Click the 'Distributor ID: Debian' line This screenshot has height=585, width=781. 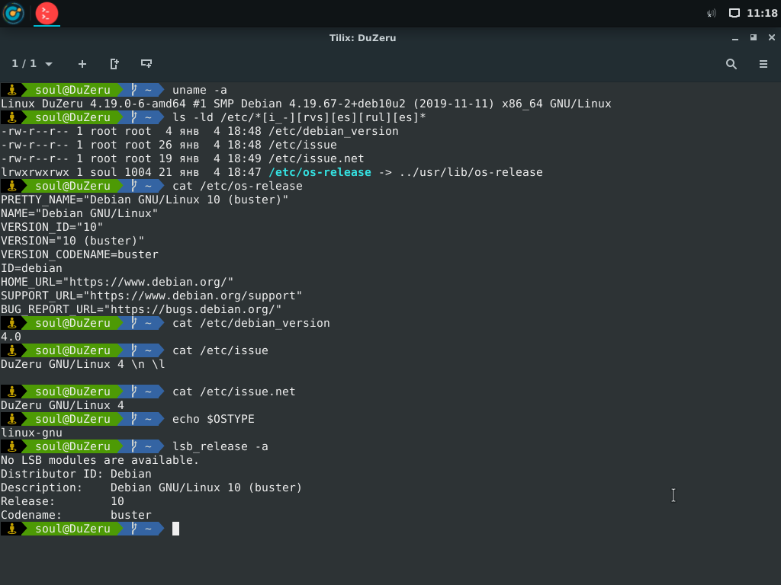76,474
